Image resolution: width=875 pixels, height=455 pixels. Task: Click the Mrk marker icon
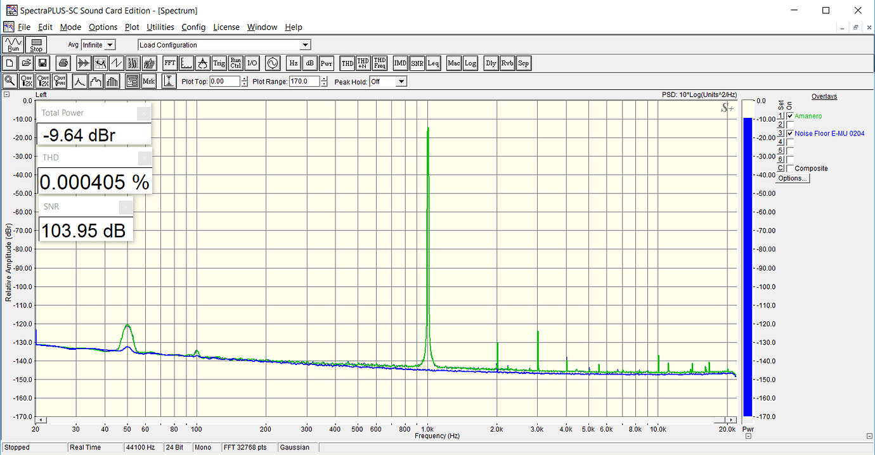148,81
